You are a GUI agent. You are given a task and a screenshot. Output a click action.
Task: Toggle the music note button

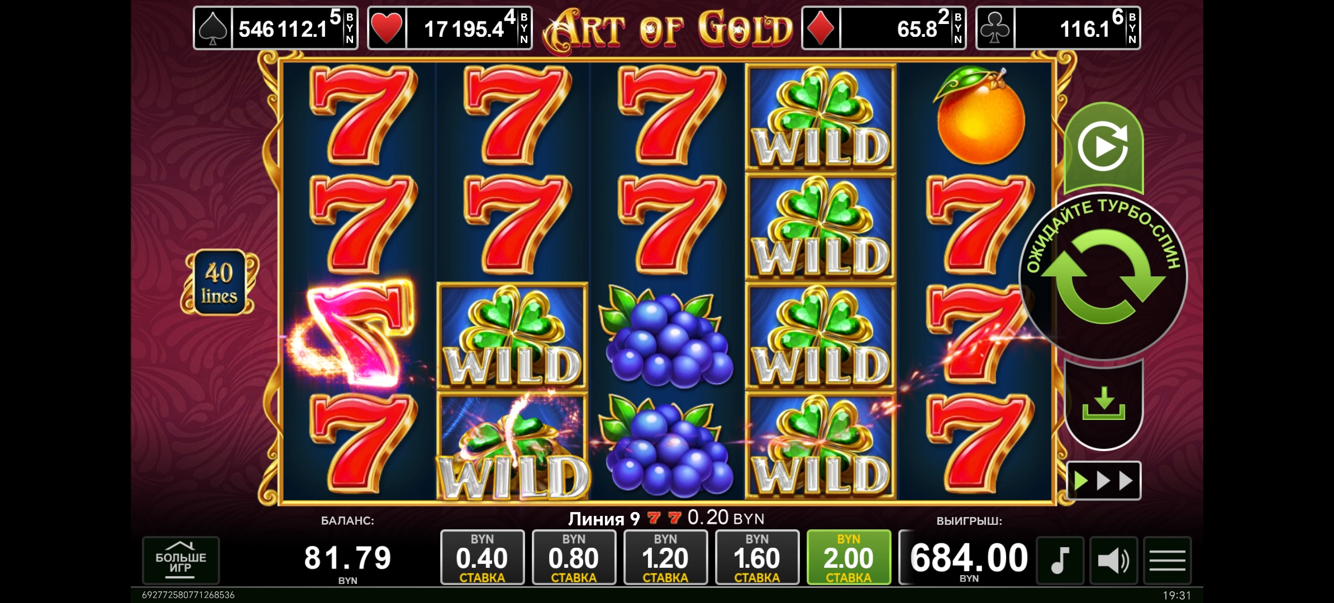point(1060,561)
